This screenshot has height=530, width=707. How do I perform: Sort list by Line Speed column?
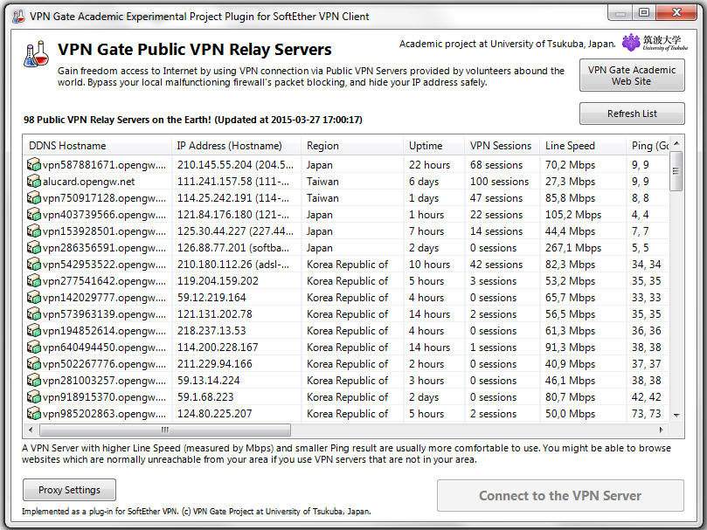583,146
